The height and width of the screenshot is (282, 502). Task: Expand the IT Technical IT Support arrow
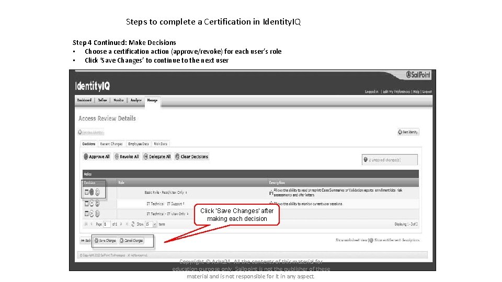pos(184,204)
